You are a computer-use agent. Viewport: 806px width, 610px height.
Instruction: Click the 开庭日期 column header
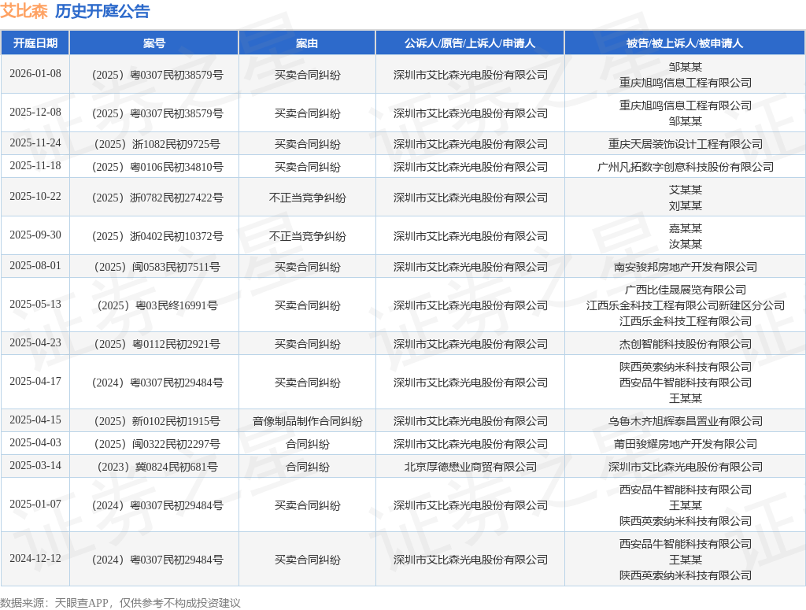pos(35,43)
